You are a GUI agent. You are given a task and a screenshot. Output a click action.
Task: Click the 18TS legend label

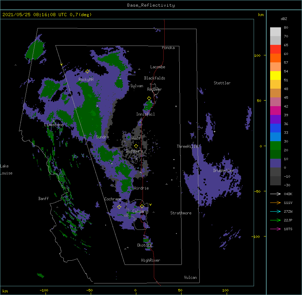pos(288,229)
